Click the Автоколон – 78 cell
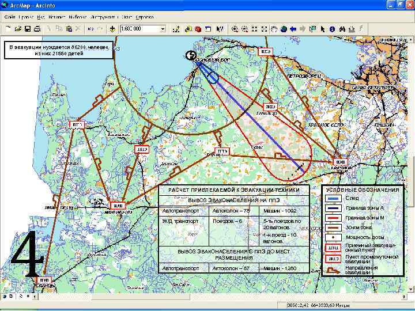This screenshot has height=311, width=415. pyautogui.click(x=234, y=211)
